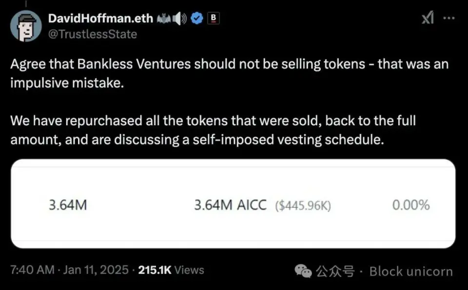Viewport: 468px width, 290px height.
Task: Click the WeChat logo in the watermark
Action: 304,271
